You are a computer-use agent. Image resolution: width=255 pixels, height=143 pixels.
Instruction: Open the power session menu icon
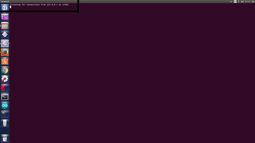pos(253,2)
